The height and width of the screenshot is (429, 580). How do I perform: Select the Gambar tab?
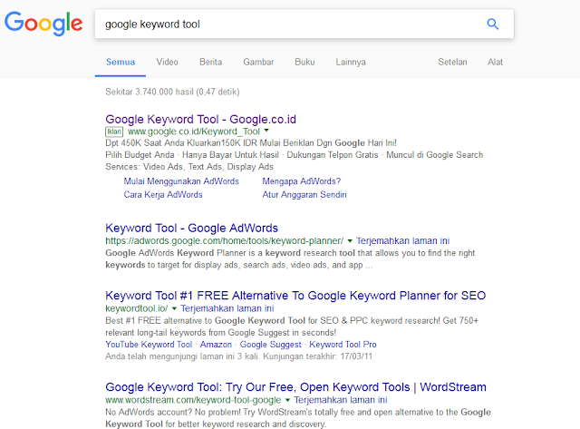click(258, 62)
